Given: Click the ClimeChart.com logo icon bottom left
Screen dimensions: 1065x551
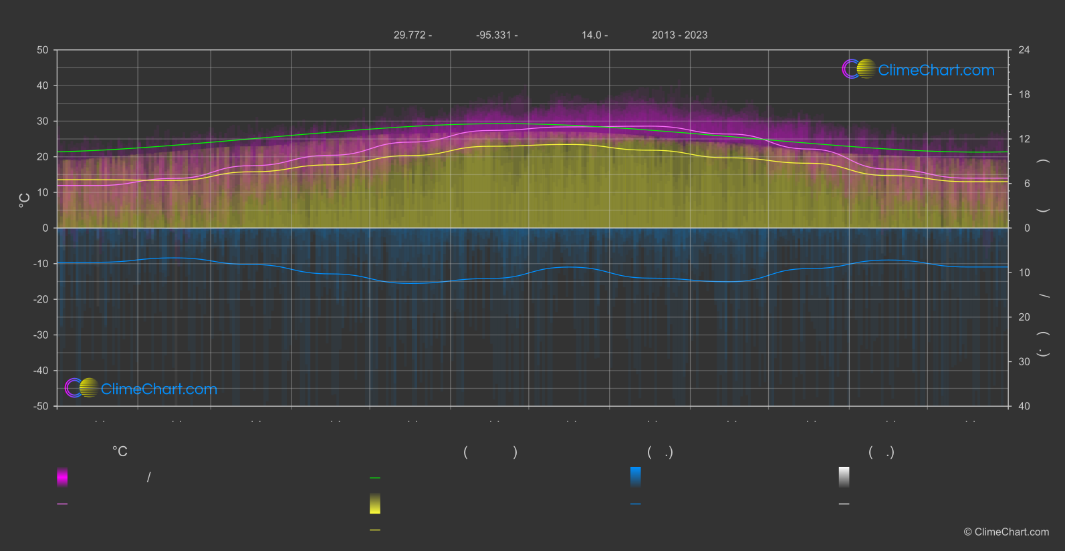Looking at the screenshot, I should coord(82,387).
